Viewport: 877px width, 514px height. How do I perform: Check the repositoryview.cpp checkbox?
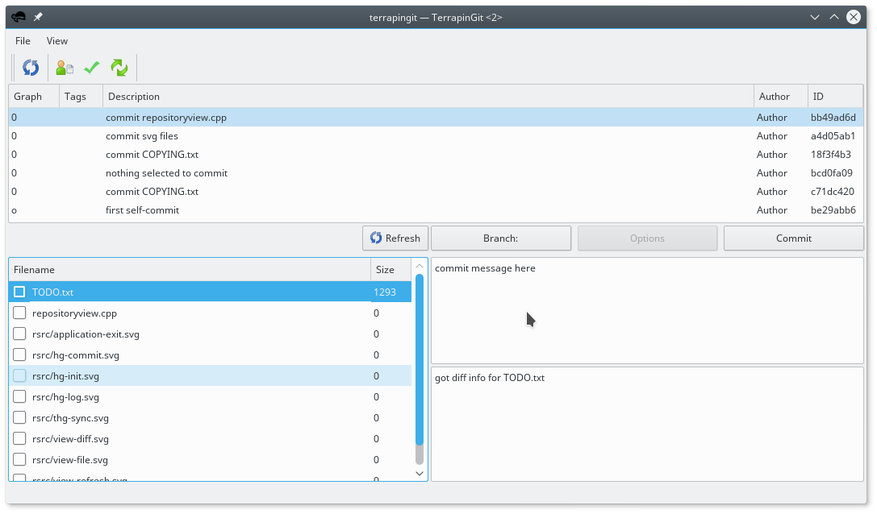click(19, 313)
